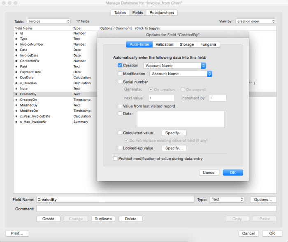The image size is (288, 242).
Task: Open the Modification Account Name dropdown
Action: (181, 74)
